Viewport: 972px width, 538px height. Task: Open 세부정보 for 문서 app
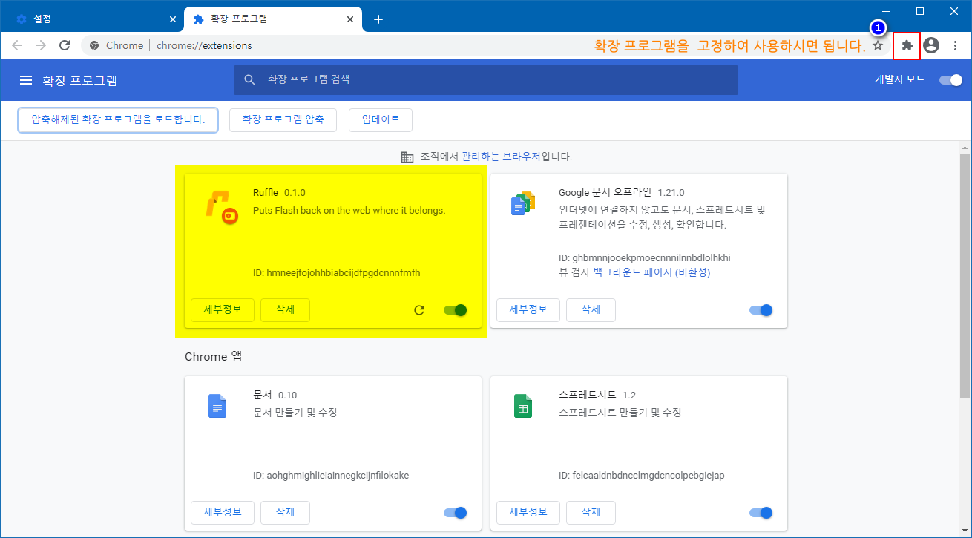tap(223, 512)
